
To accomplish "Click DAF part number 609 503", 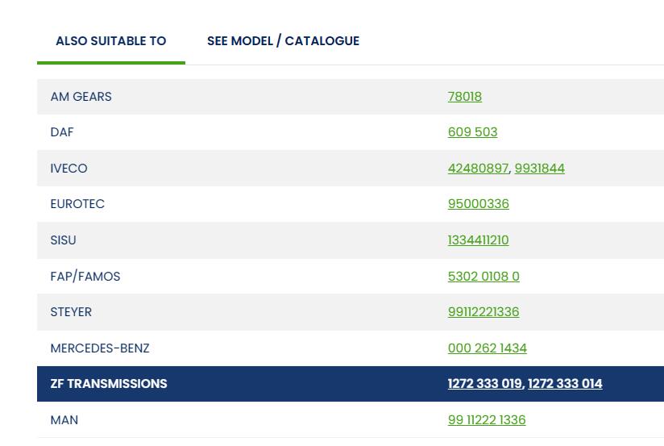I will tap(472, 132).
